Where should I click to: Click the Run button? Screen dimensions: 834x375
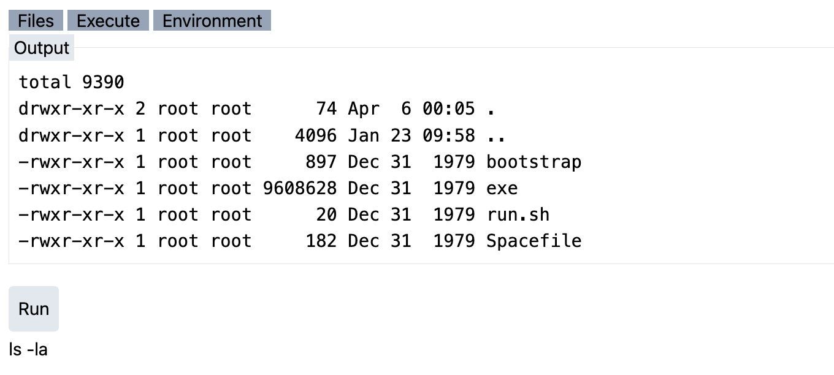point(33,308)
